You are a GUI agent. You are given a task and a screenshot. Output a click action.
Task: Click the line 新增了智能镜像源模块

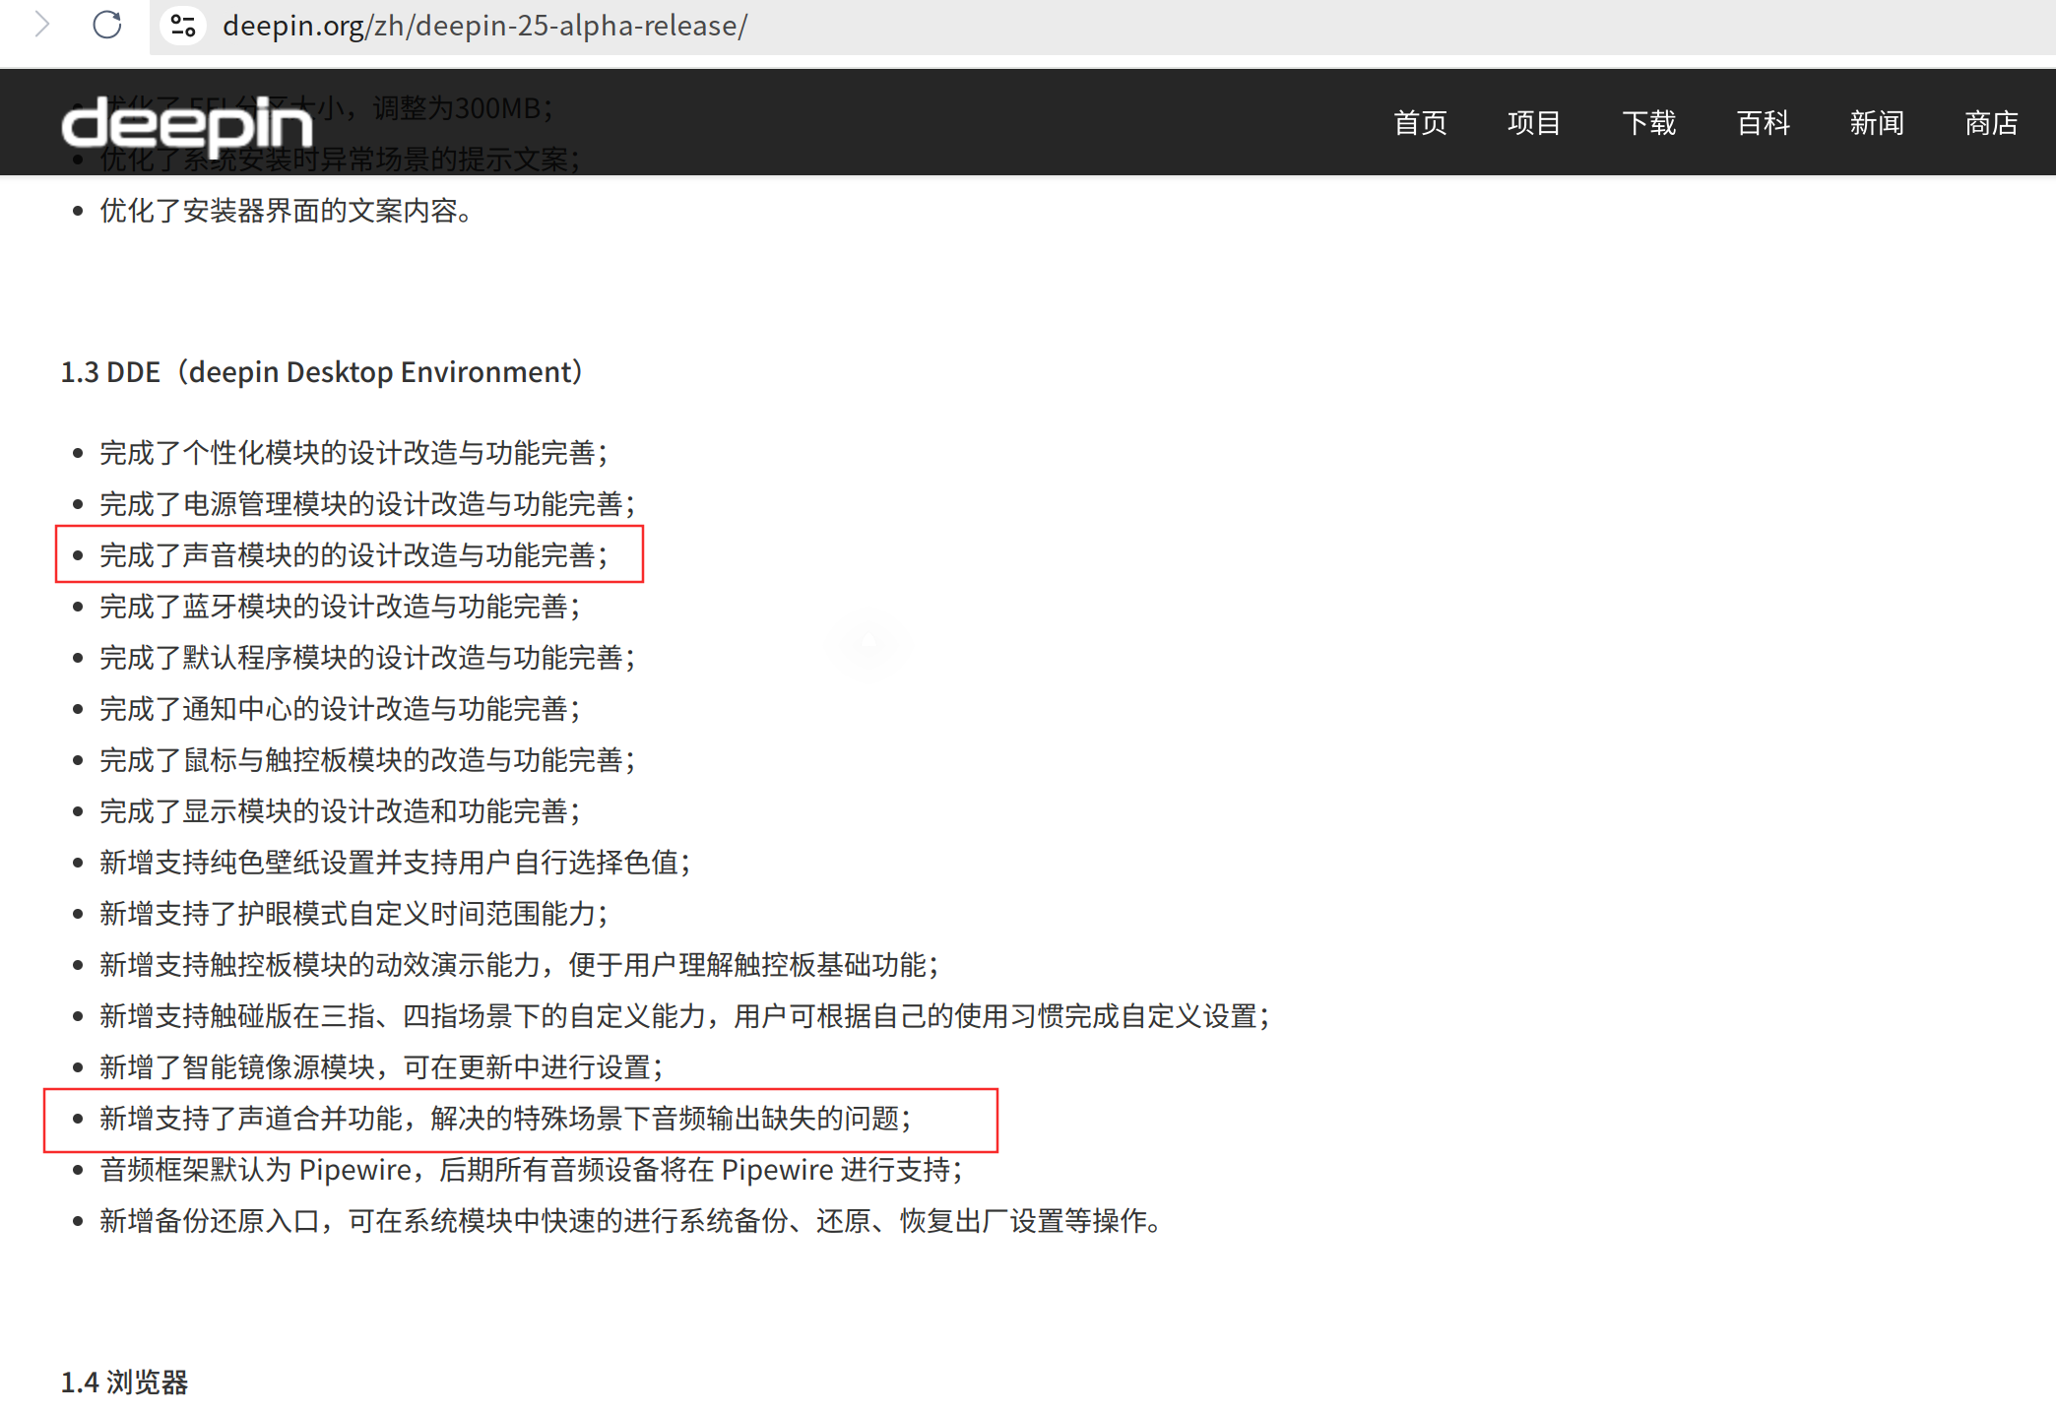click(x=382, y=1067)
